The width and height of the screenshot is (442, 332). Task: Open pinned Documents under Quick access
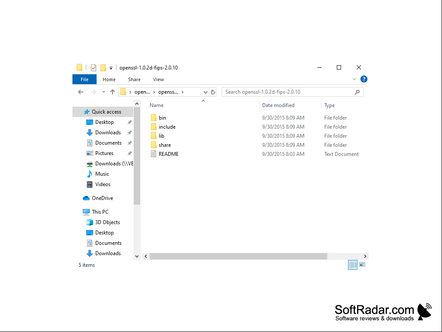pos(108,143)
